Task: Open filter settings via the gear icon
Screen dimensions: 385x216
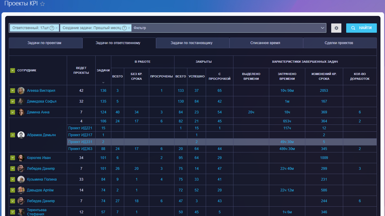Action: 336,28
